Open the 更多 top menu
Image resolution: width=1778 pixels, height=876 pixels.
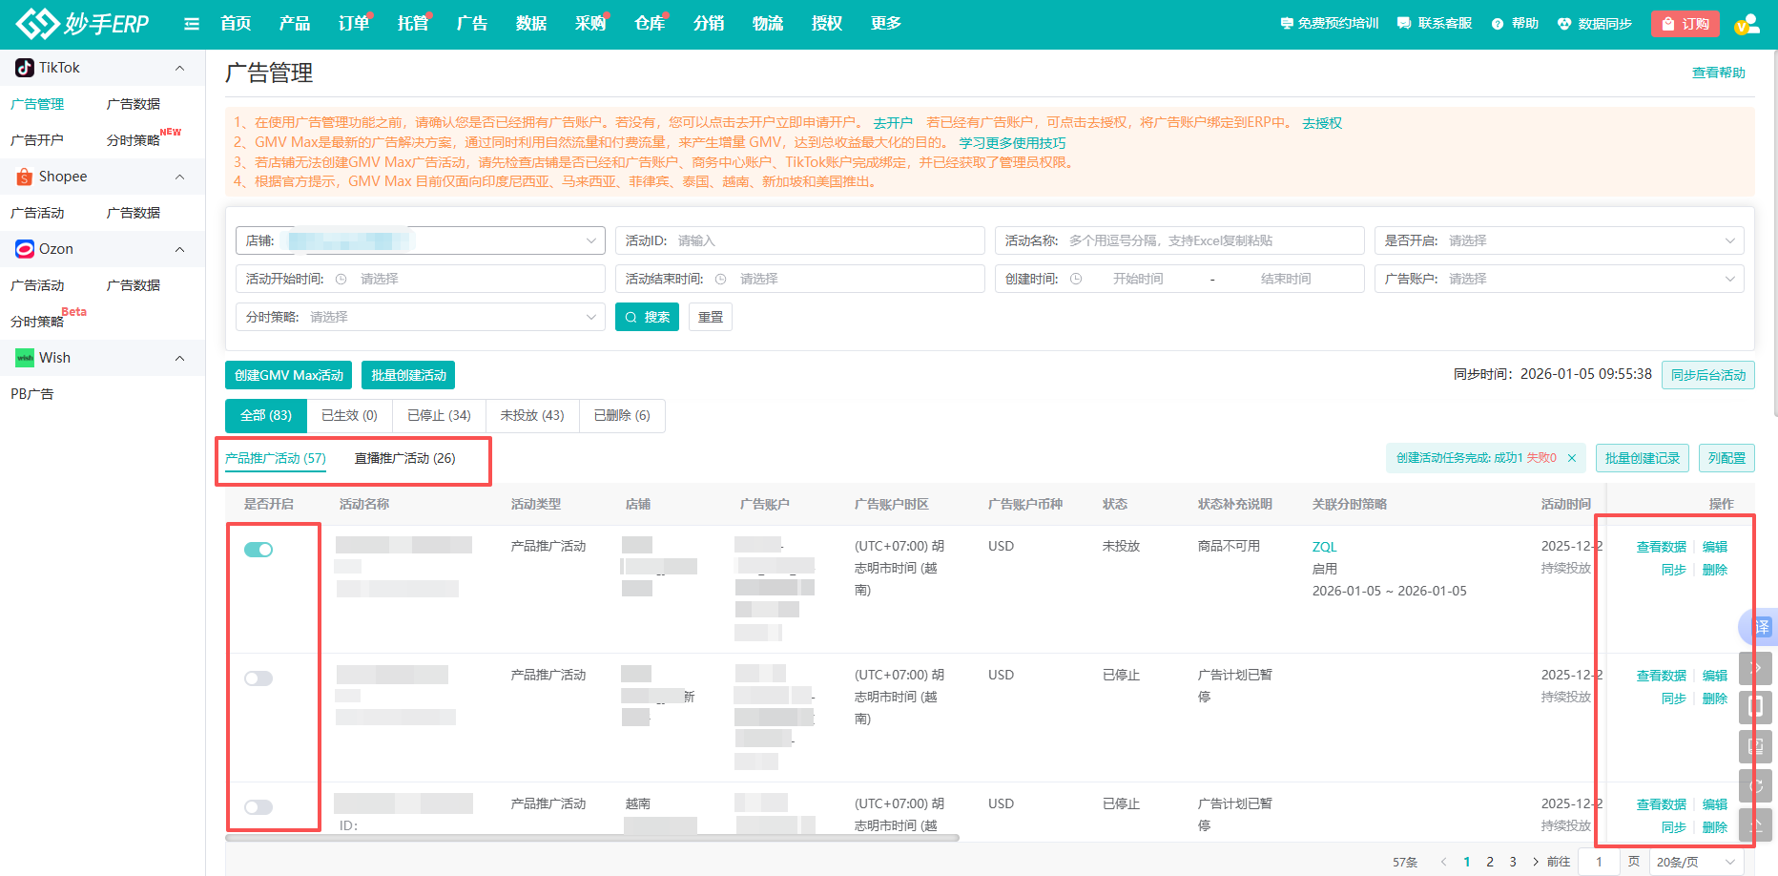coord(886,24)
